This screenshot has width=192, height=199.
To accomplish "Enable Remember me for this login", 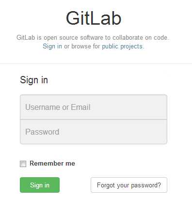I will [23, 164].
